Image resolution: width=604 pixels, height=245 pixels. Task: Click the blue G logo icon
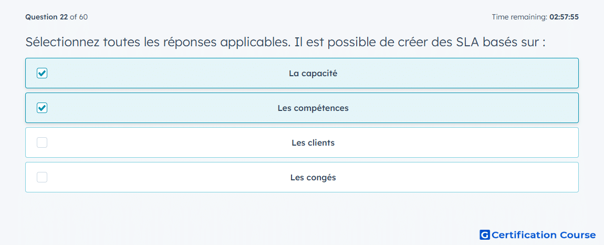point(485,234)
